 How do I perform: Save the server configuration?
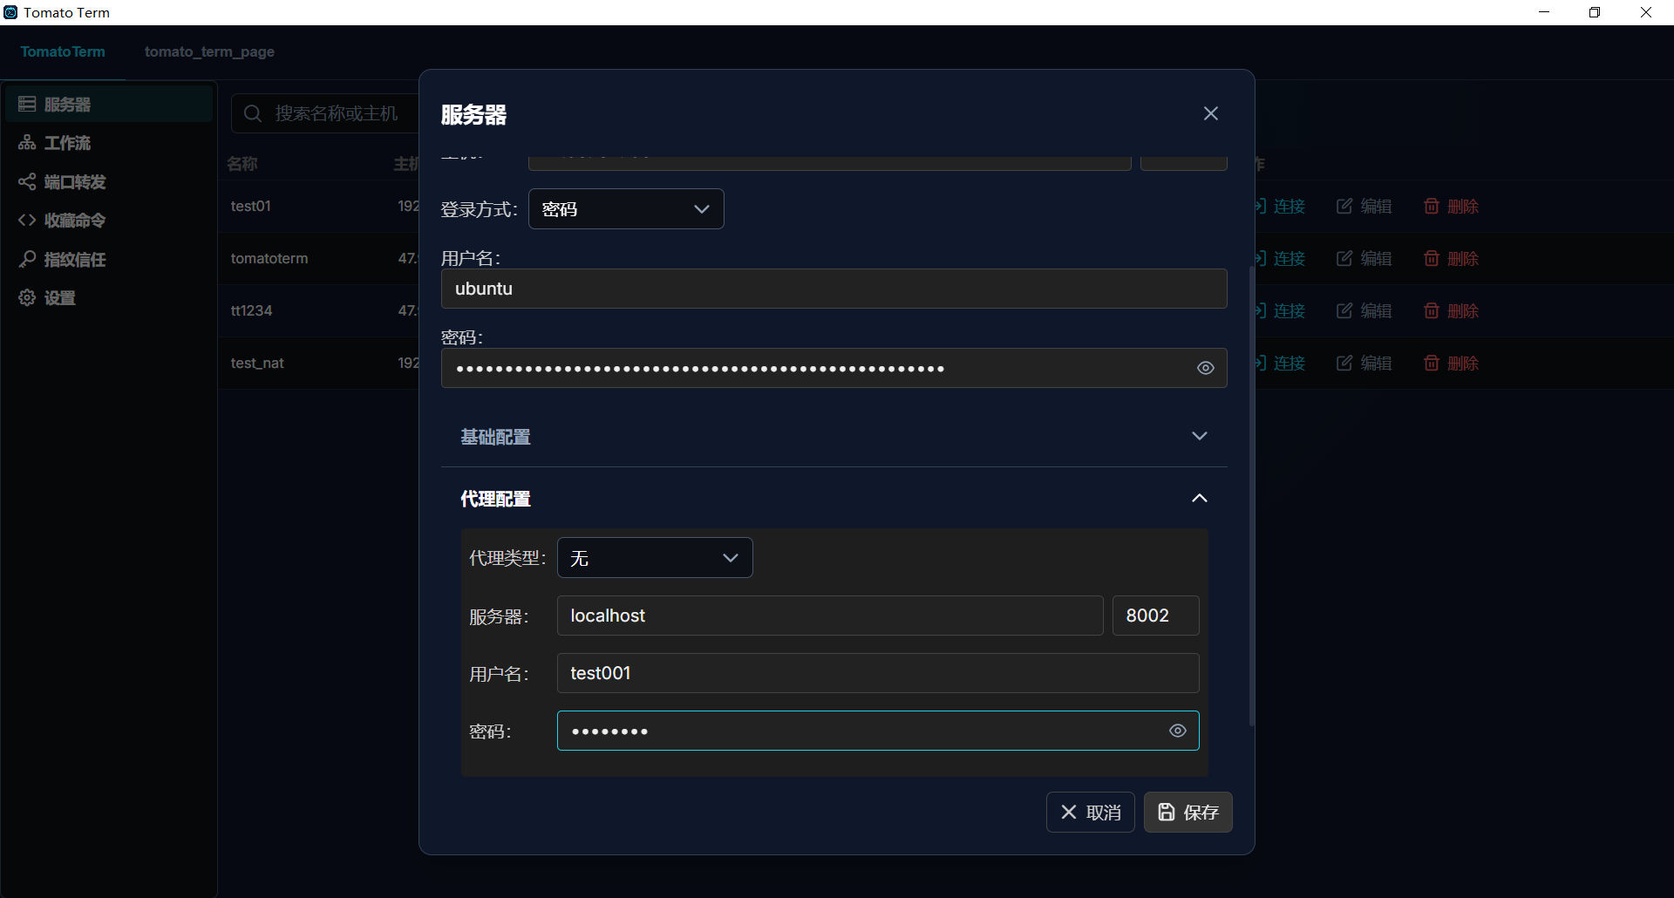coord(1187,812)
